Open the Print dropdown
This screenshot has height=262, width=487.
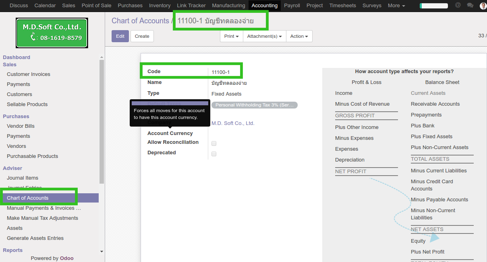(231, 36)
